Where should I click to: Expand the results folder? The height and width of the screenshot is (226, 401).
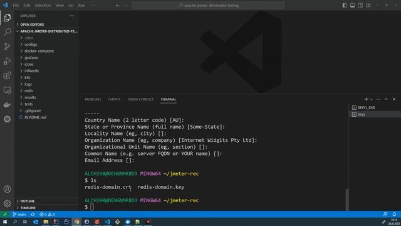coord(47,97)
